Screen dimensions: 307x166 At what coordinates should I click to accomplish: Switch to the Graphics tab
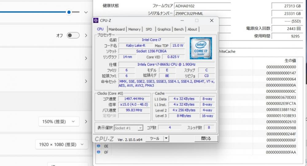click(x=164, y=29)
